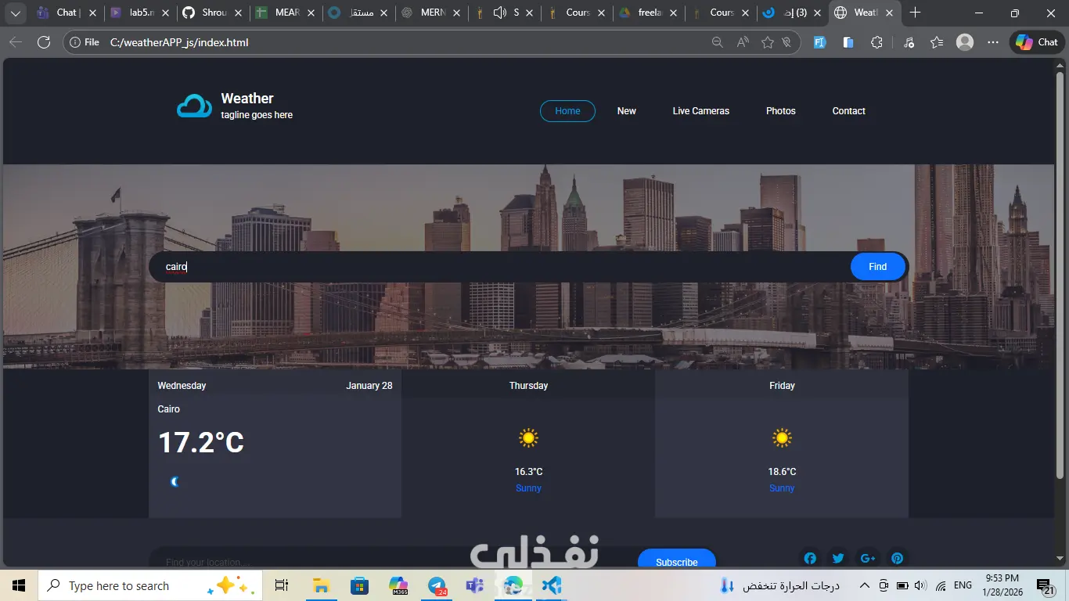Open the Pinterest social link icon
Viewport: 1069px width, 601px height.
pyautogui.click(x=897, y=558)
